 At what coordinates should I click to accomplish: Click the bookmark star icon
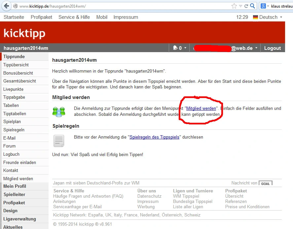[234, 6]
